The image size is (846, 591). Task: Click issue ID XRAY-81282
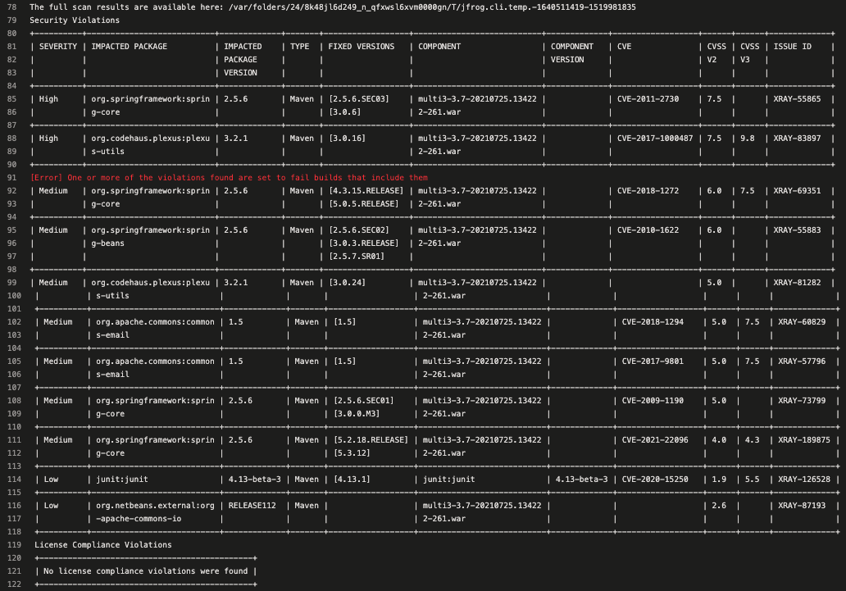click(x=797, y=282)
